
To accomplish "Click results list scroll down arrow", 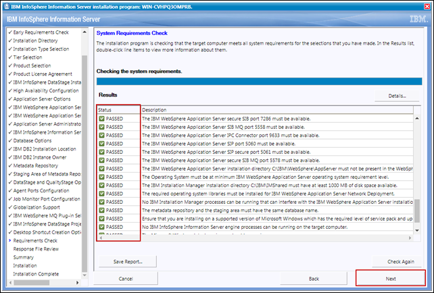I will [417, 230].
